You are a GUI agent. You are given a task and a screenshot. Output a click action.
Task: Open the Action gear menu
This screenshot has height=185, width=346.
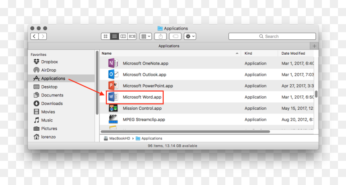190,36
